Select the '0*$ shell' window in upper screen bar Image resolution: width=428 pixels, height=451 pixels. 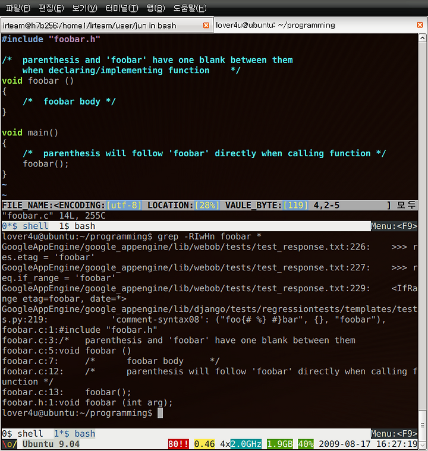[x=25, y=226]
